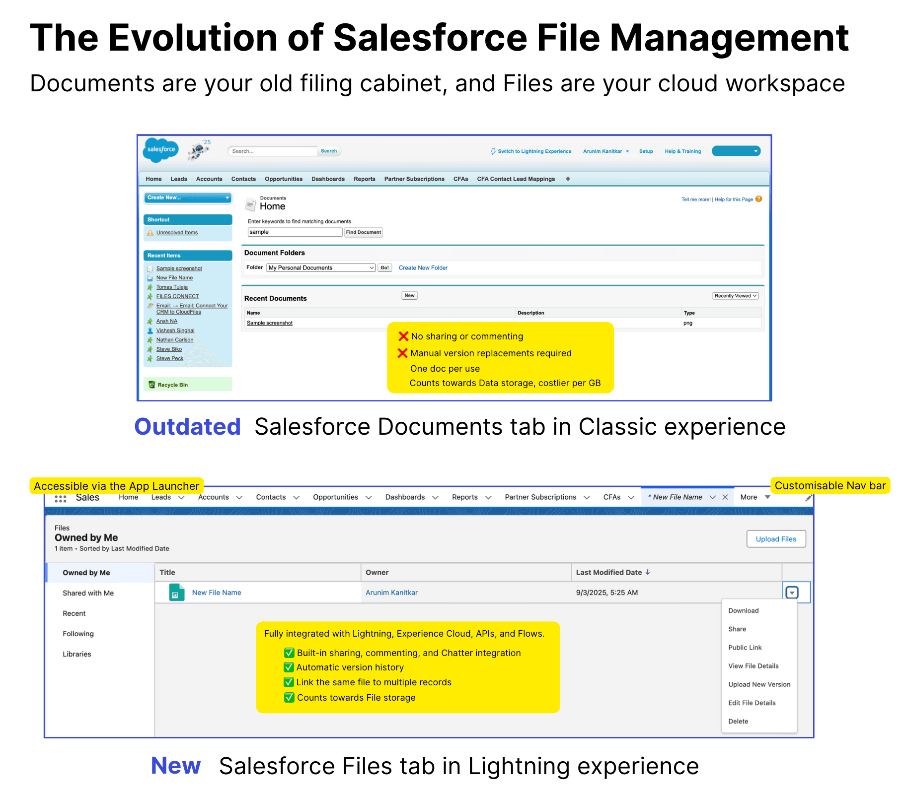Screen dimensions: 904x791
Task: Open the Create New... dropdown
Action: click(x=188, y=198)
